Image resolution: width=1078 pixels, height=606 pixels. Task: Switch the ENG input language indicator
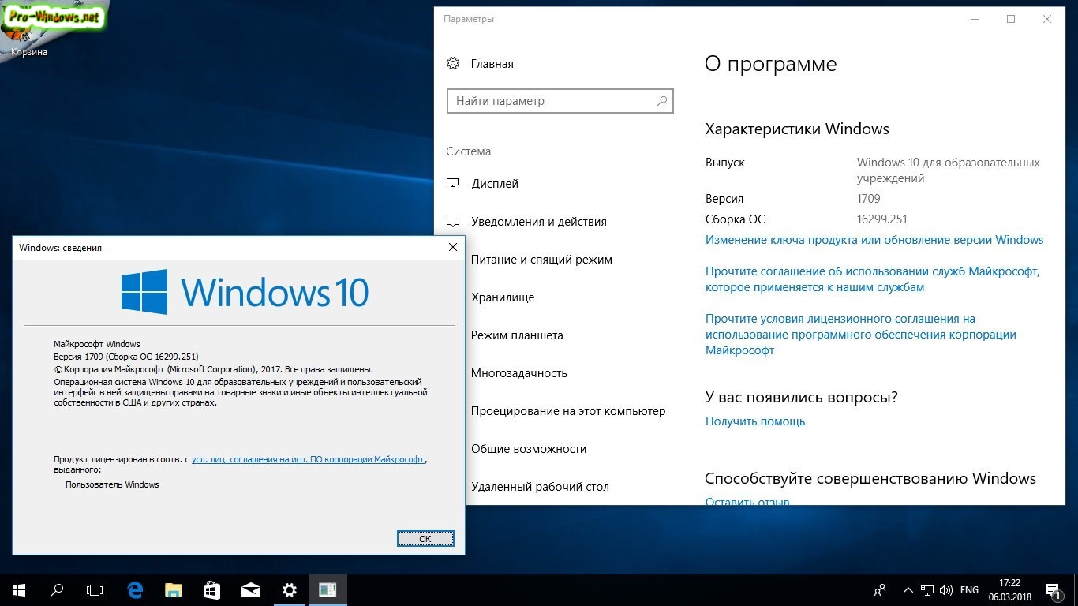(969, 589)
